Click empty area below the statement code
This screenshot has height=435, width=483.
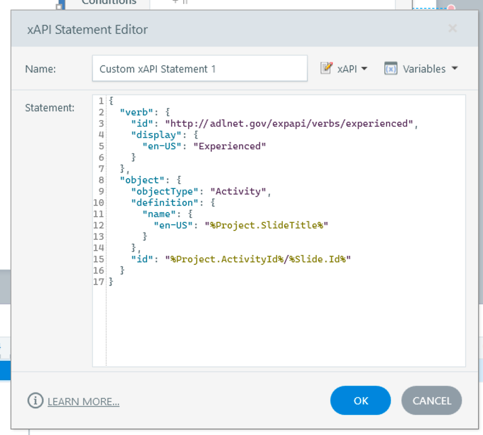[285, 324]
